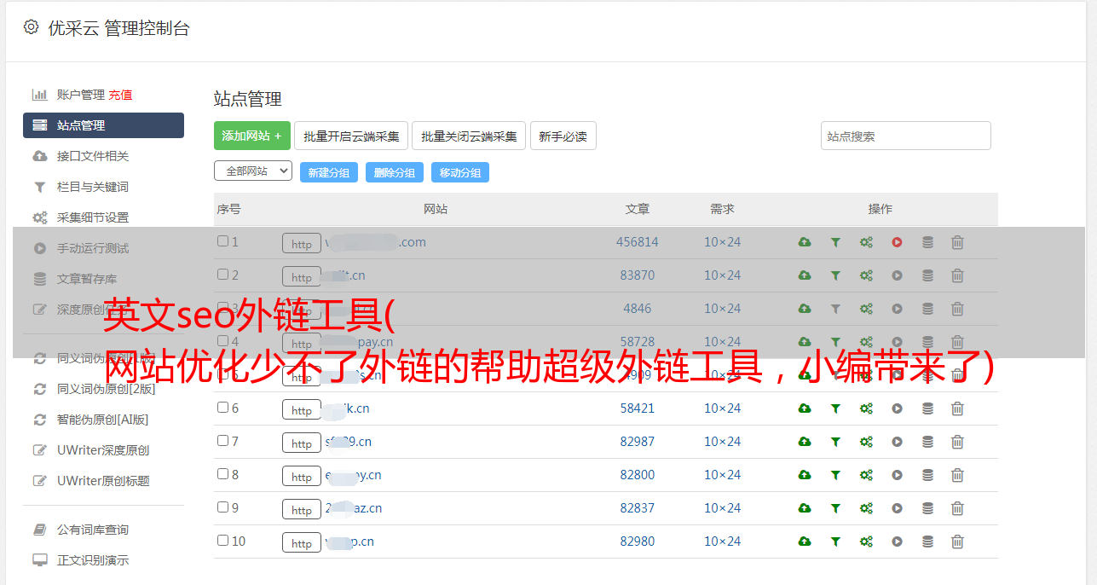Click article count 82980
The height and width of the screenshot is (585, 1097).
coord(638,542)
